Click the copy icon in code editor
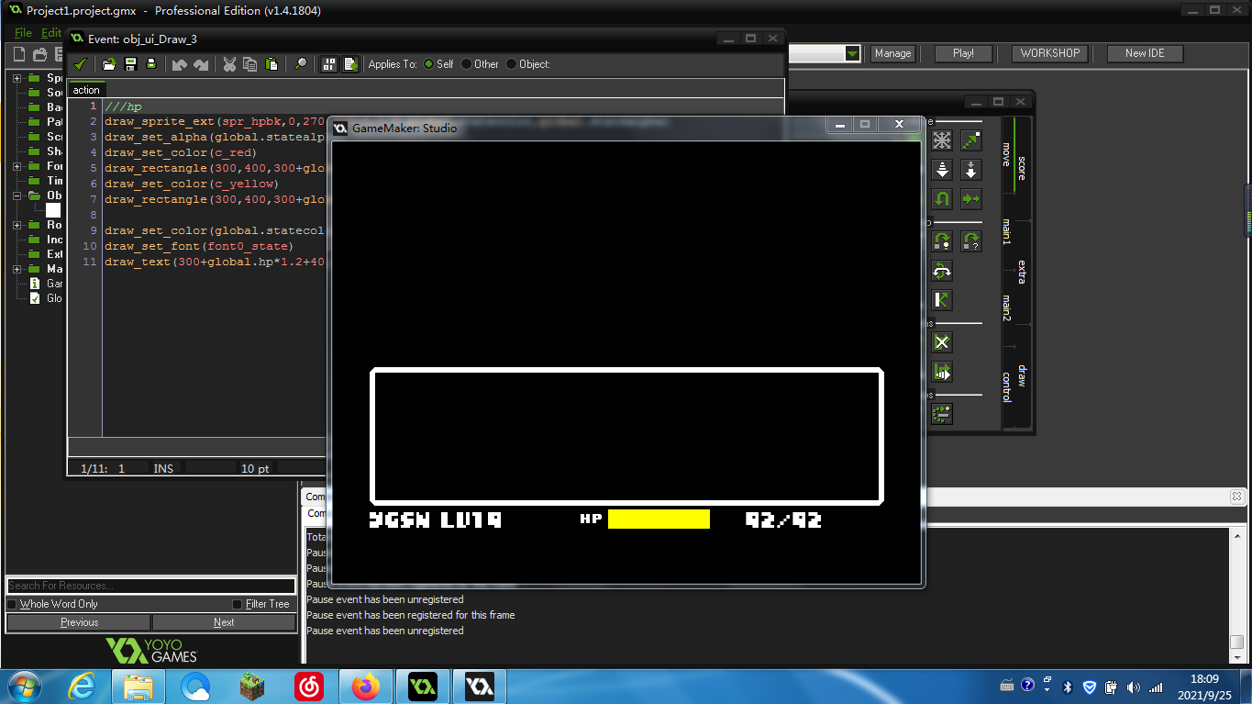This screenshot has height=704, width=1252. pos(250,64)
